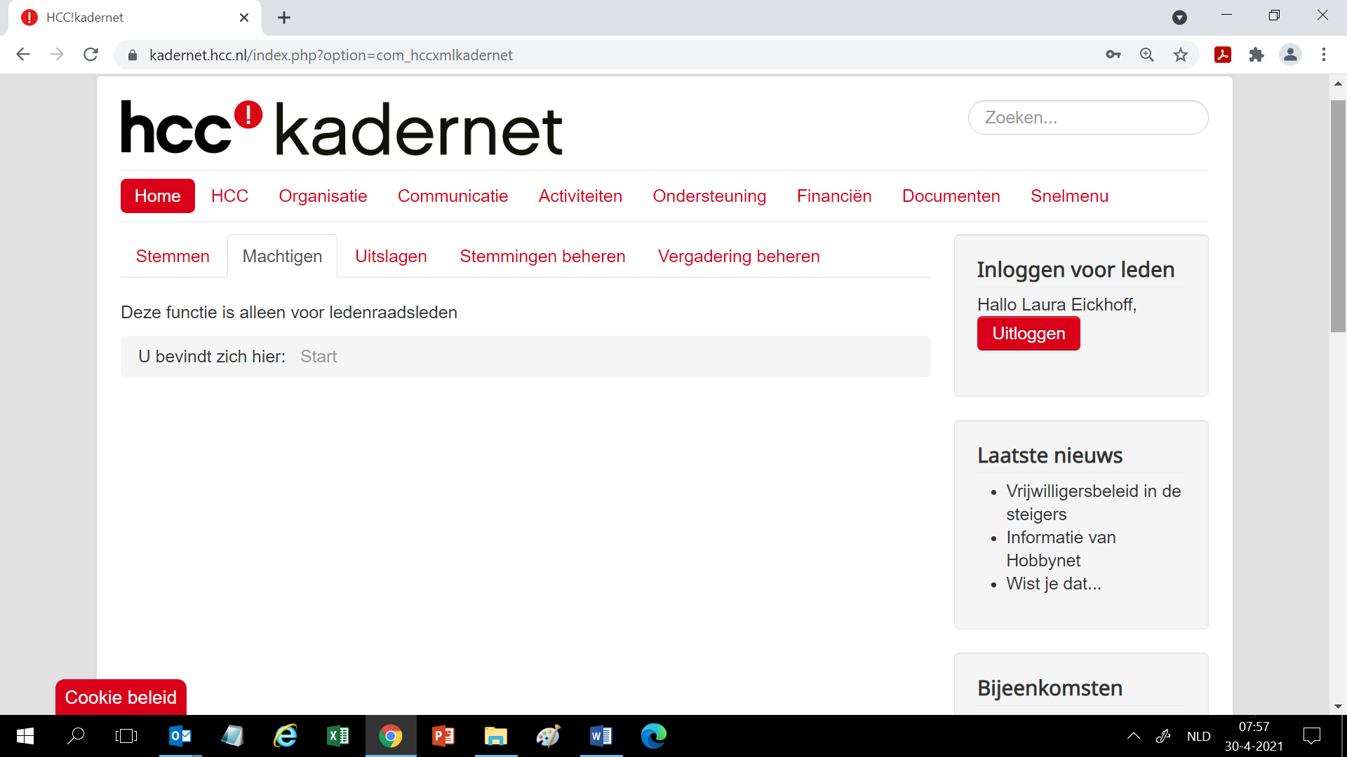
Task: Reload the page with the refresh icon
Action: pyautogui.click(x=91, y=55)
